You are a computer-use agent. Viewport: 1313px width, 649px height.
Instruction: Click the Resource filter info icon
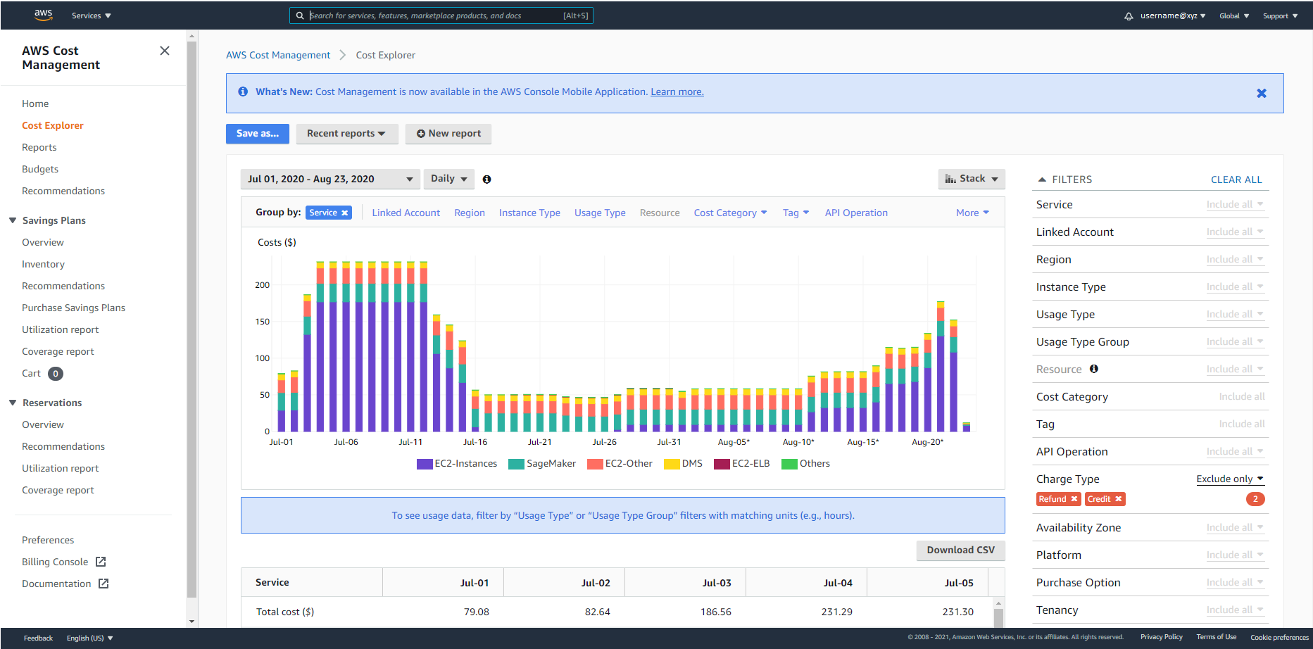click(1094, 369)
